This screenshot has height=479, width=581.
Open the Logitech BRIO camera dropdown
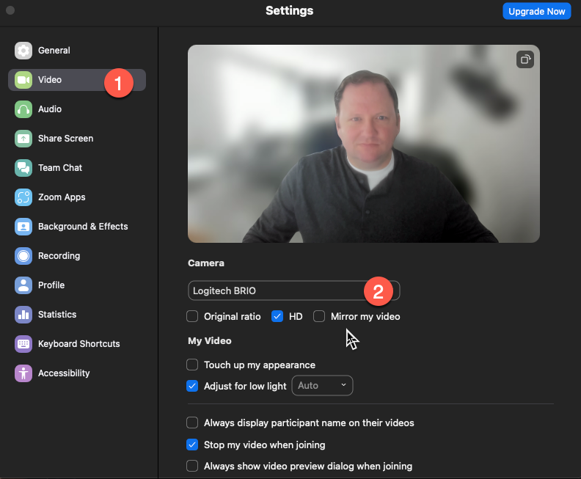[294, 290]
